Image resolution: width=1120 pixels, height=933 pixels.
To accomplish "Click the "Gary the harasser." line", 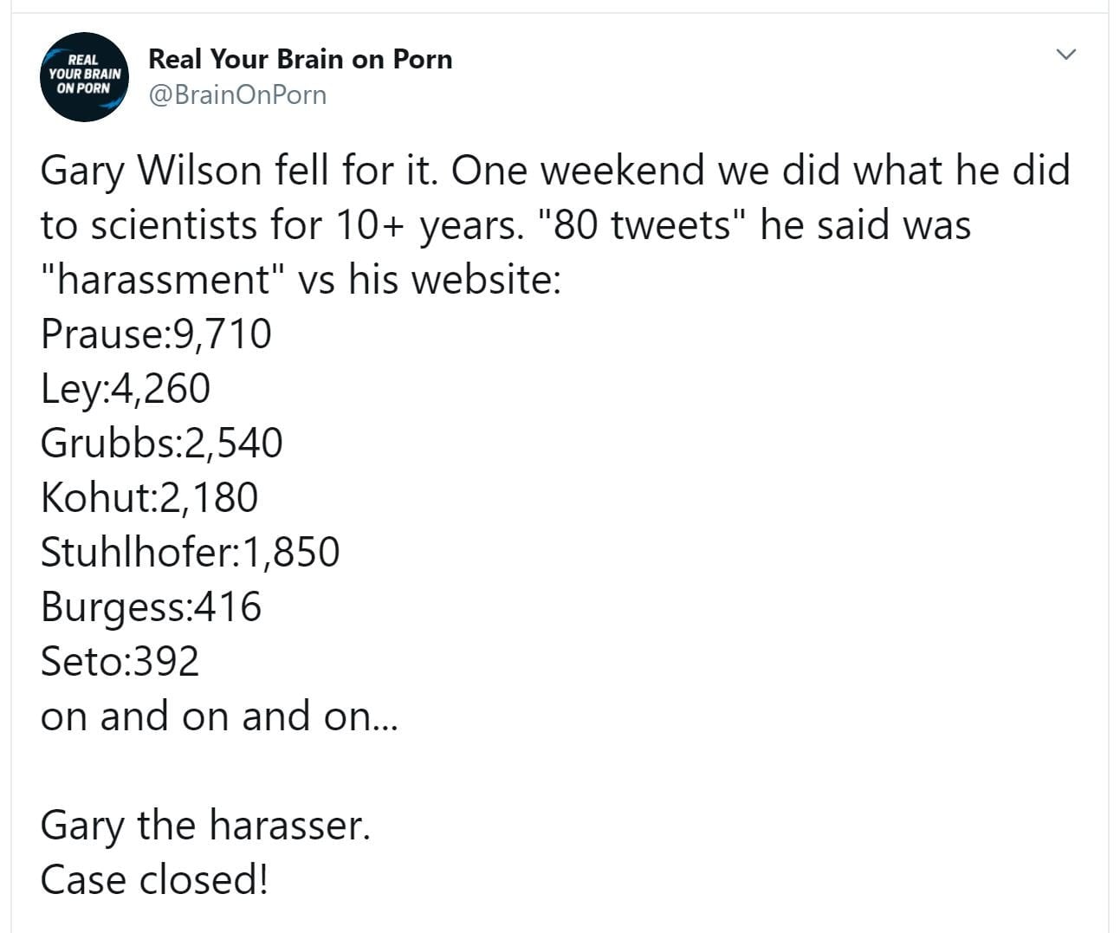I will 204,825.
